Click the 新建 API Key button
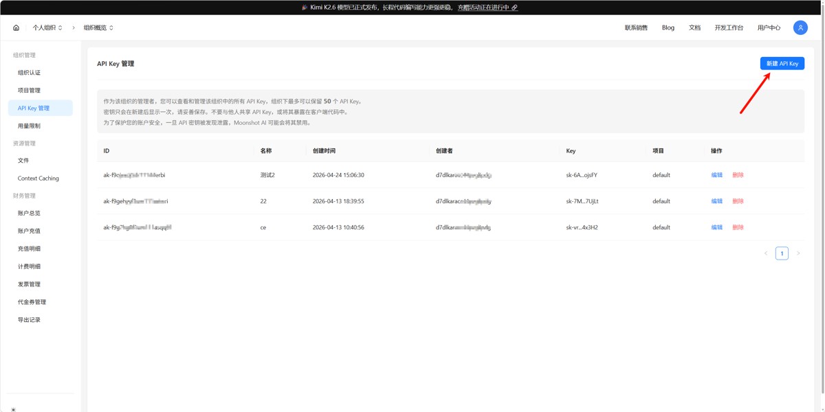Screen dimensions: 825x412 (782, 63)
